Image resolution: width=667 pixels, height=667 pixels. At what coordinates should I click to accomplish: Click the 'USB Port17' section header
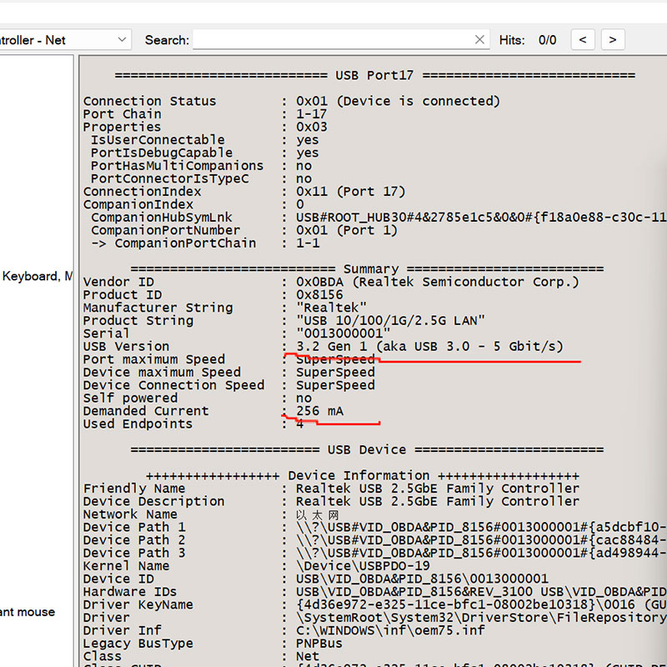(x=374, y=75)
